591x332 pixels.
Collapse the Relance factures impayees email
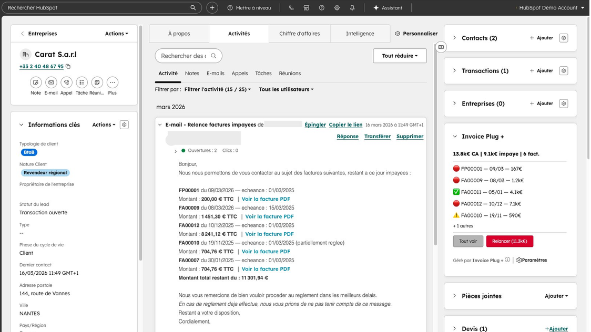(160, 124)
